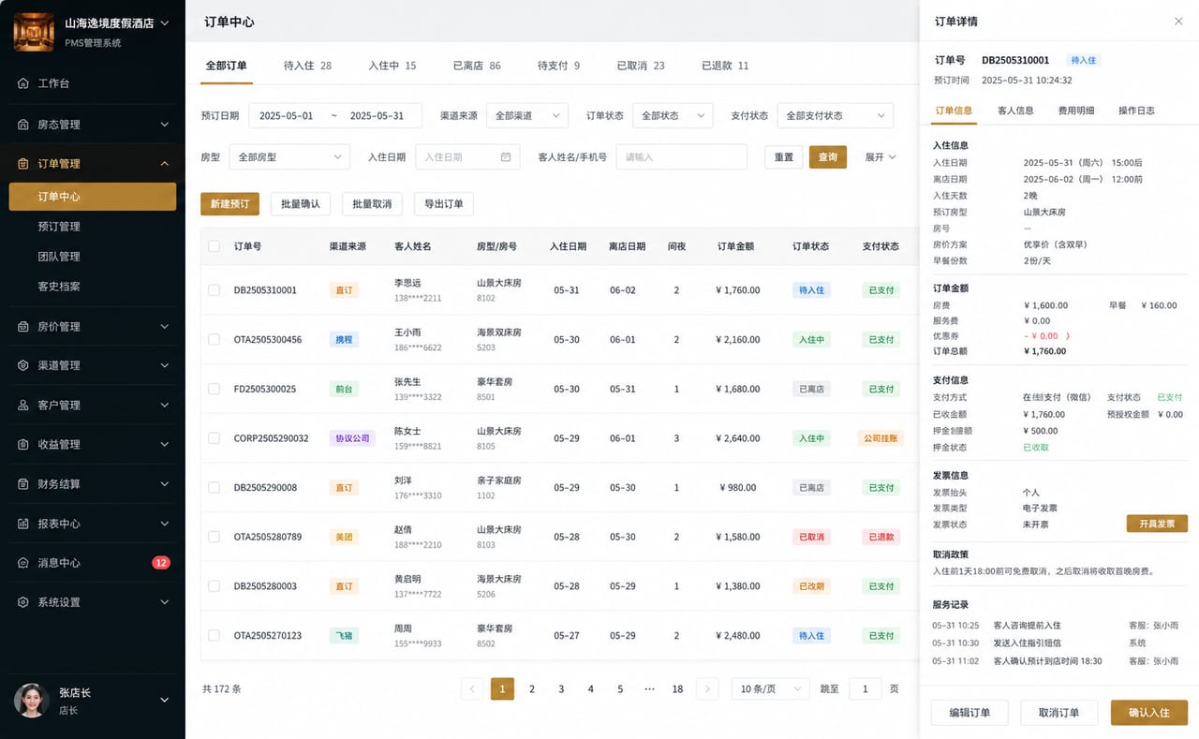Click the 房价管理 sidebar icon
This screenshot has width=1199, height=739.
23,327
